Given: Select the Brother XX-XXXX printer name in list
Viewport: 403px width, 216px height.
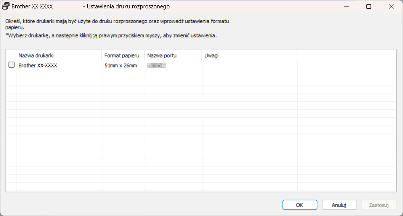Looking at the screenshot, I should point(38,66).
